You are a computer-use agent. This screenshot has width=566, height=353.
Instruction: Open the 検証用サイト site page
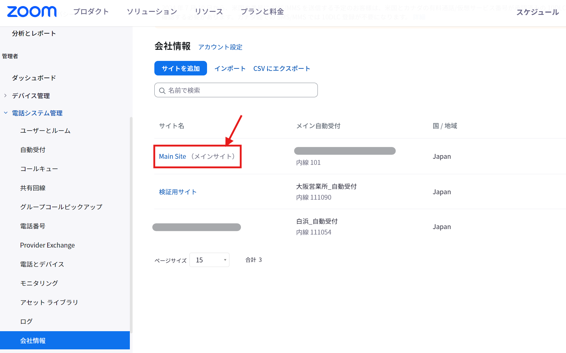point(178,191)
